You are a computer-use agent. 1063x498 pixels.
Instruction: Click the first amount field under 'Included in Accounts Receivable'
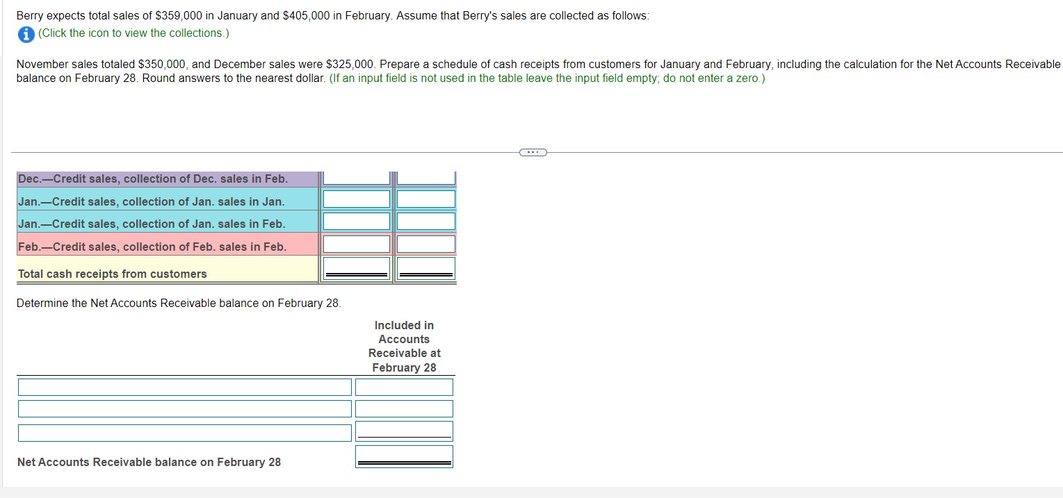(403, 387)
